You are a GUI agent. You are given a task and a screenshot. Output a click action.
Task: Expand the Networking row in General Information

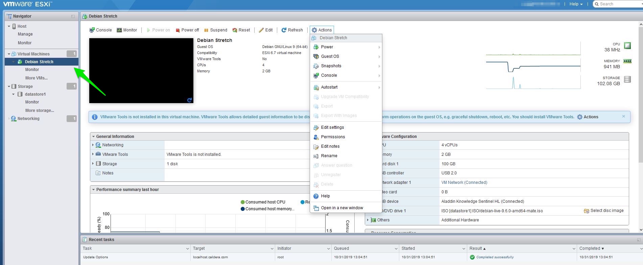coord(93,145)
